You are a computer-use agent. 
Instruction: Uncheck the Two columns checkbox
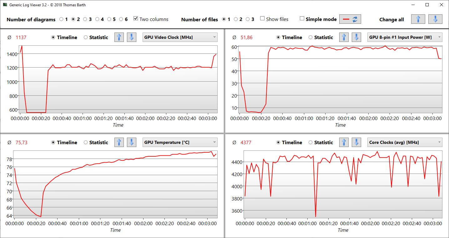pyautogui.click(x=136, y=19)
